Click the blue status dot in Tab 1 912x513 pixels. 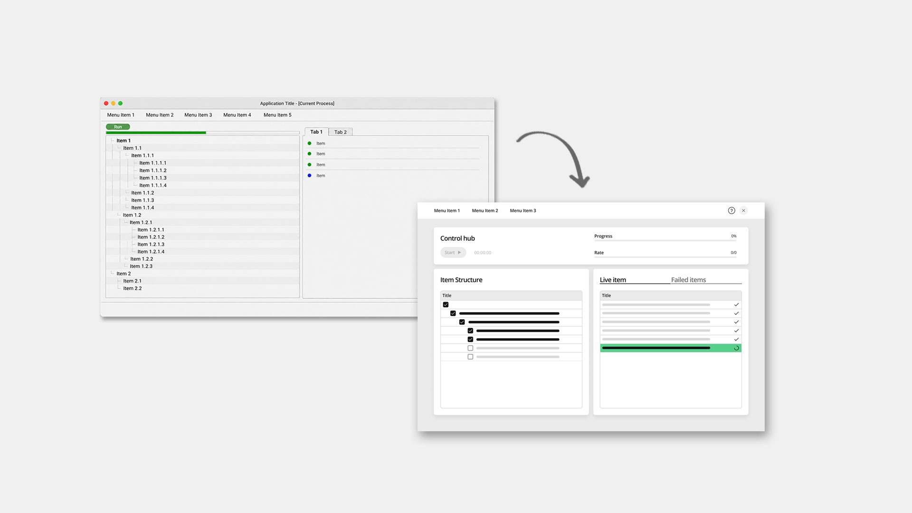pyautogui.click(x=310, y=176)
